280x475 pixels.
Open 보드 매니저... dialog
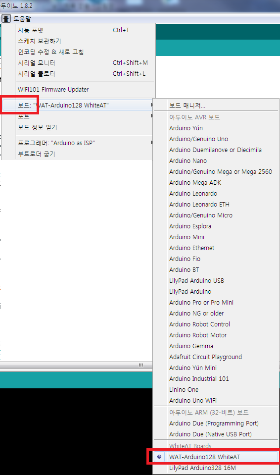point(216,106)
